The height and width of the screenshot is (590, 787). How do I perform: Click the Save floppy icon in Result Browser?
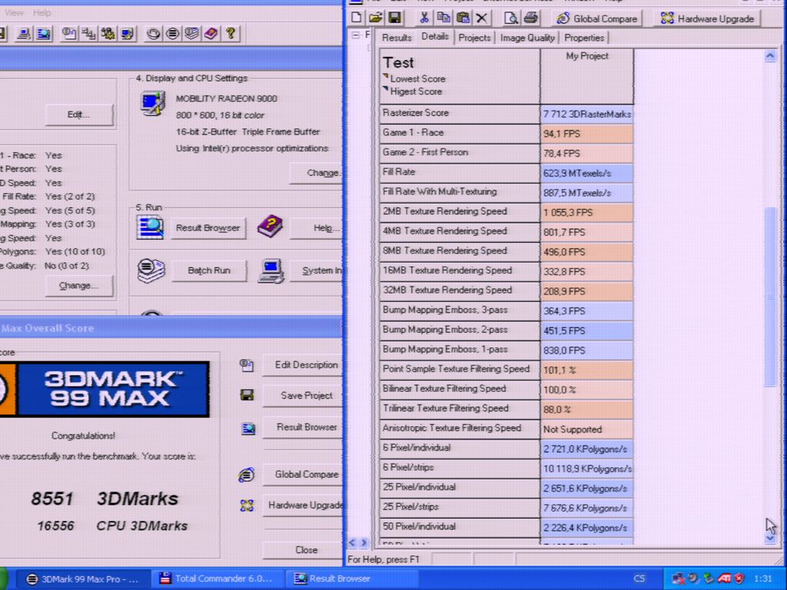point(394,18)
